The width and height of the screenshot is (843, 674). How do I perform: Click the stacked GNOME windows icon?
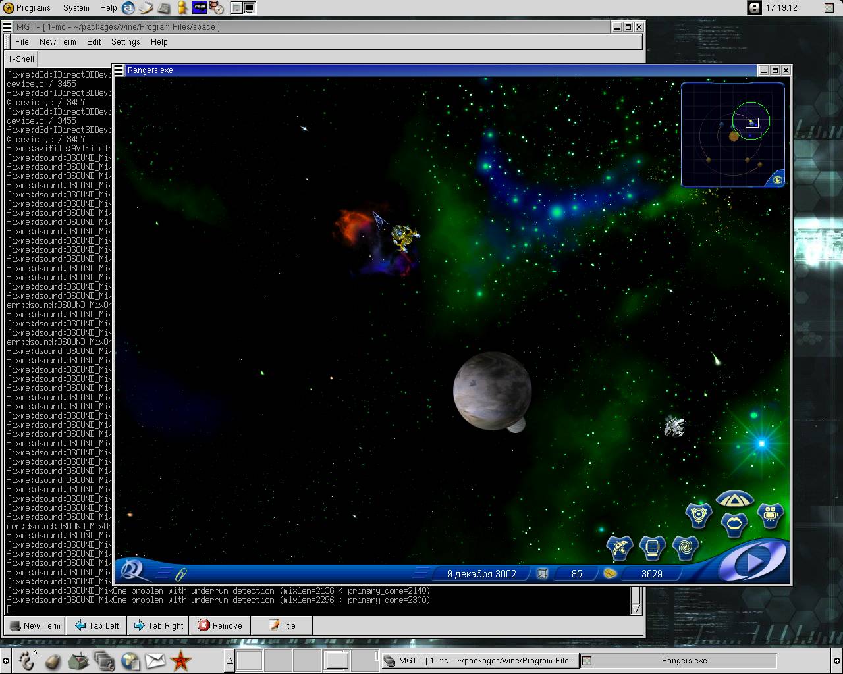(x=104, y=660)
